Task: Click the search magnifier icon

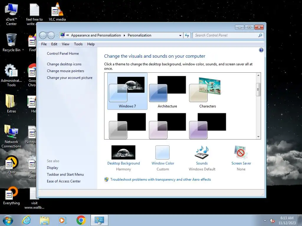Action: pyautogui.click(x=260, y=35)
